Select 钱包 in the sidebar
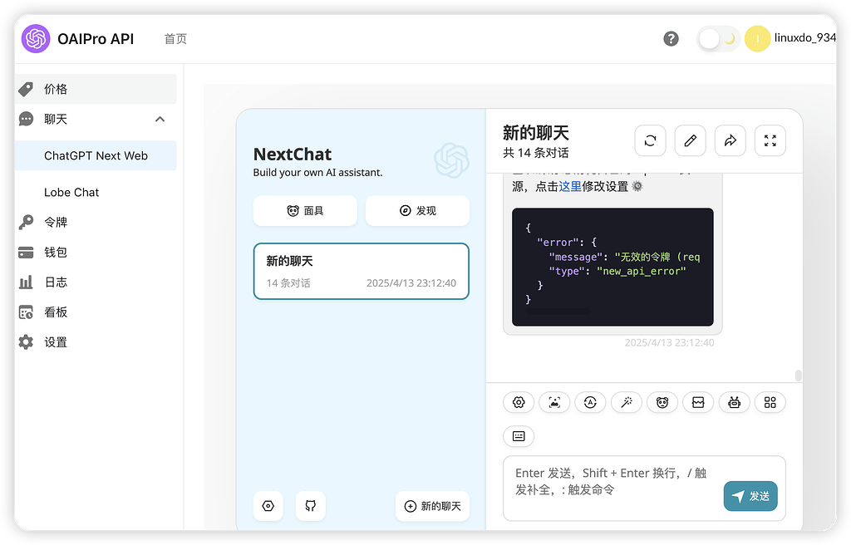Viewport: 851px width, 545px height. (96, 252)
